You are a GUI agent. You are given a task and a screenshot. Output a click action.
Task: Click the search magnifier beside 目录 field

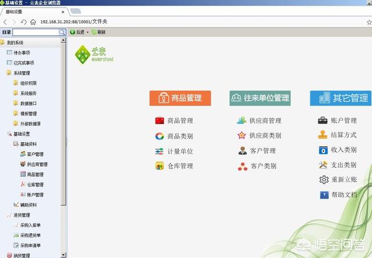62,33
